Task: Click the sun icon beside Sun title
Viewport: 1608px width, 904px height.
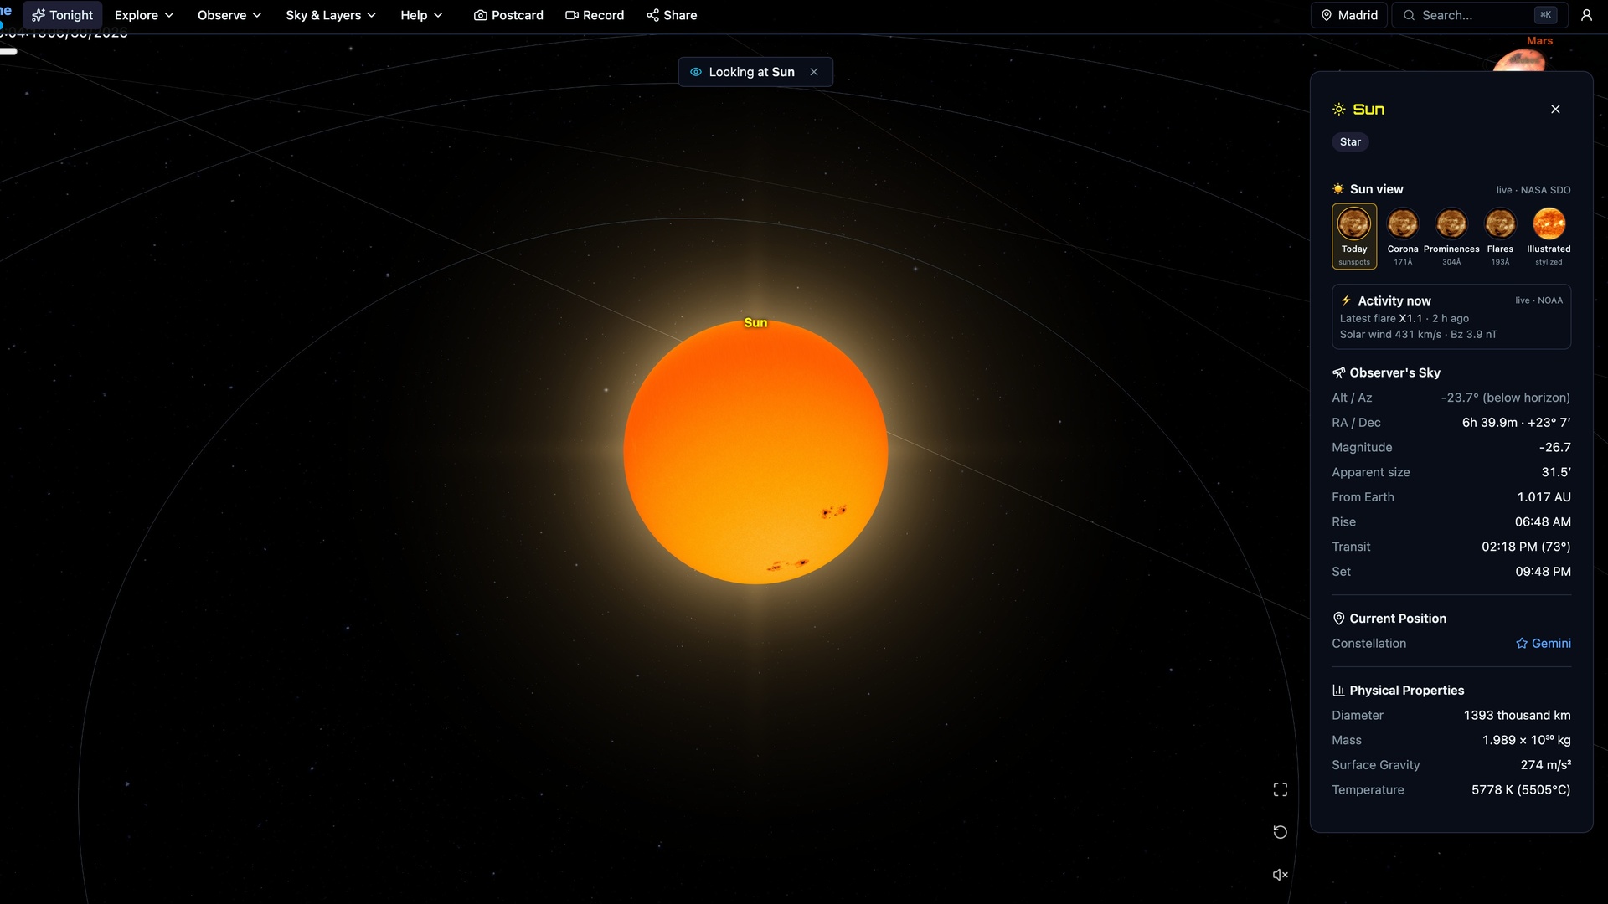Action: point(1339,110)
